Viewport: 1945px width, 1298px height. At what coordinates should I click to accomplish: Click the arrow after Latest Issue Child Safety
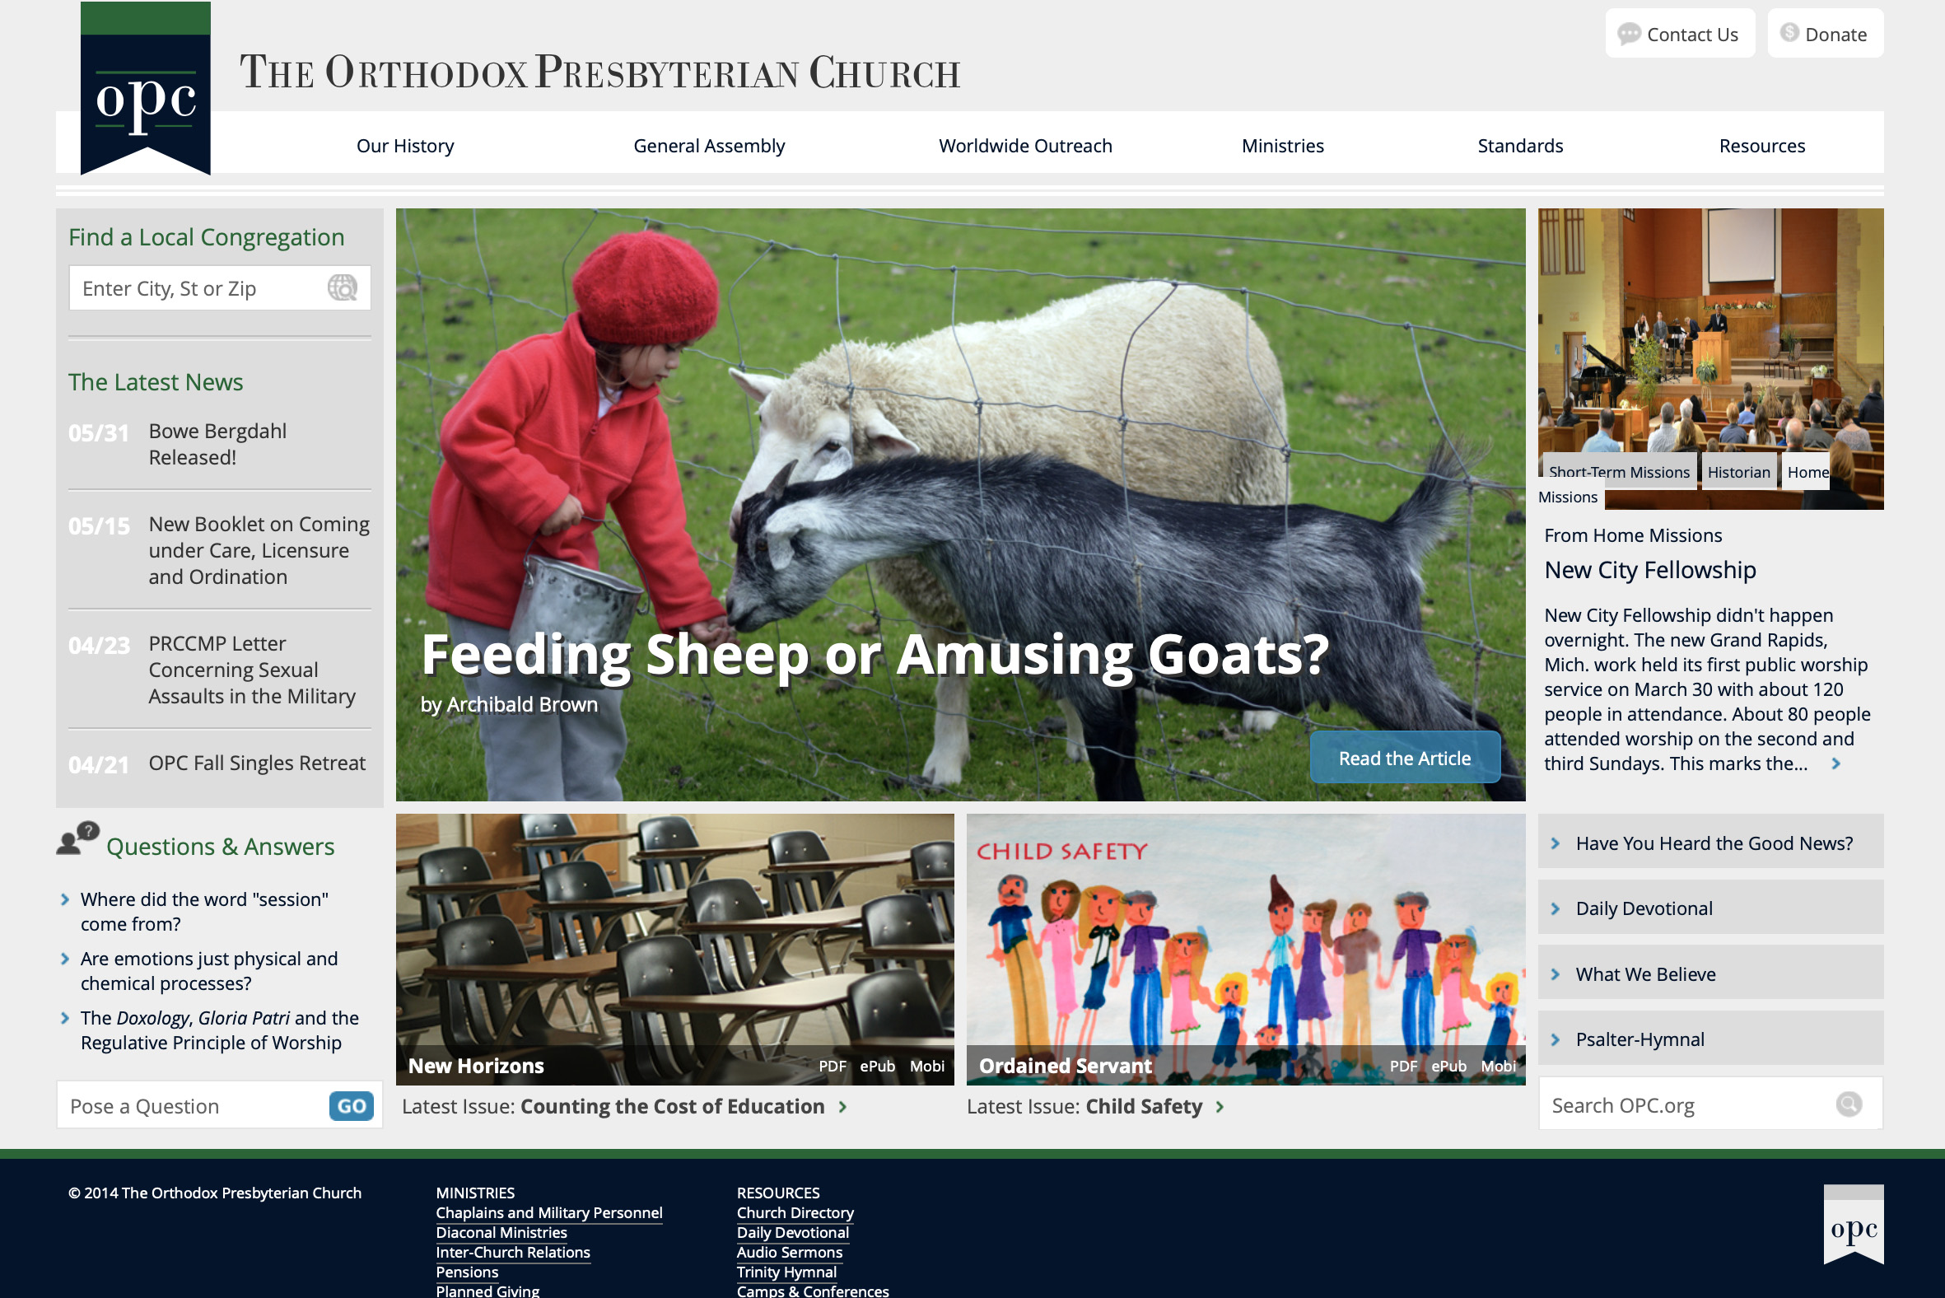(1220, 1107)
